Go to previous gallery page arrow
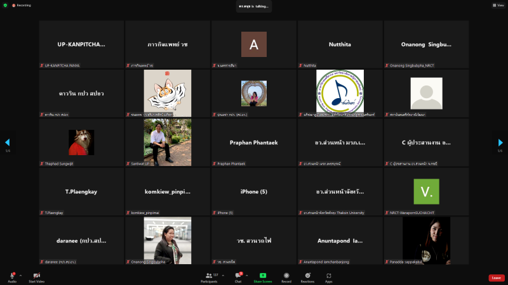The image size is (508, 285). coord(8,143)
